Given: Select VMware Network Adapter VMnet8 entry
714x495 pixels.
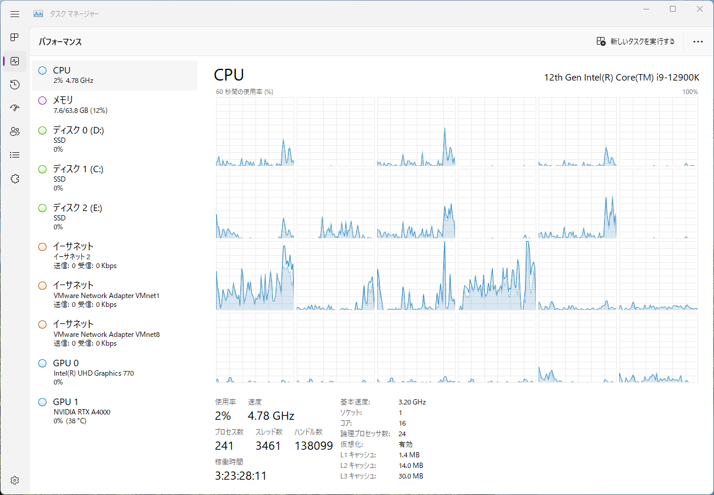Looking at the screenshot, I should (x=114, y=333).
